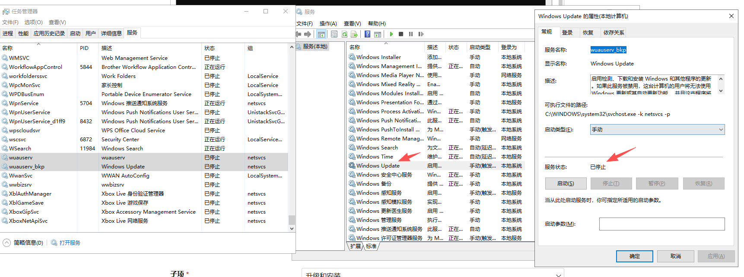This screenshot has width=744, height=277.
Task: Click the Restart Service icon
Action: (421, 34)
